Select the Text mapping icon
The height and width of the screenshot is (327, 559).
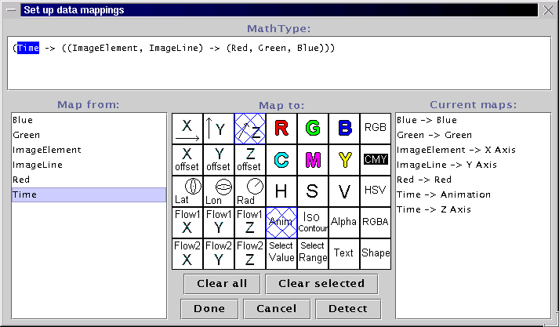tap(344, 254)
